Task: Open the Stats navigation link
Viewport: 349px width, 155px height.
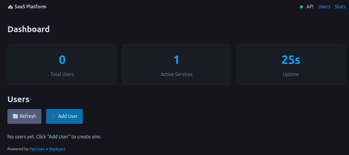Action: click(x=340, y=7)
